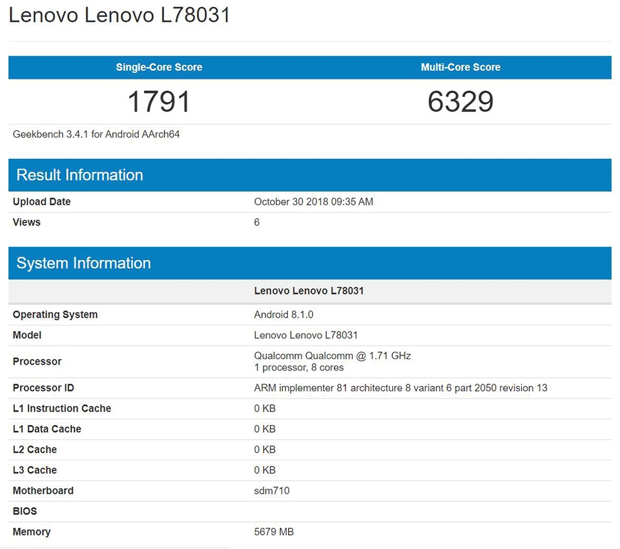Select the 'Memory' row label
The image size is (620, 549).
click(x=32, y=532)
